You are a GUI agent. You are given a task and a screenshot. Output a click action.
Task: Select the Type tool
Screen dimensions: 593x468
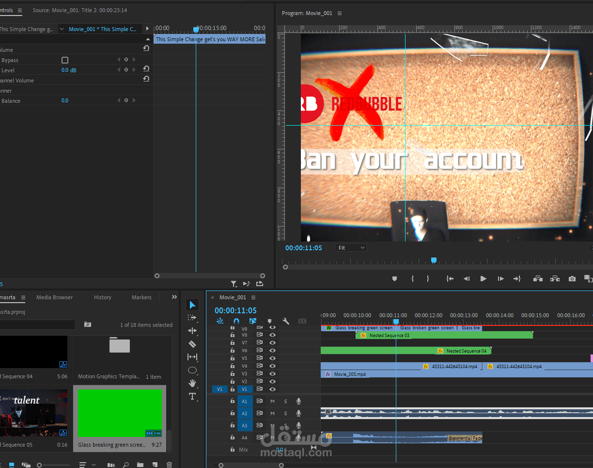coord(192,396)
